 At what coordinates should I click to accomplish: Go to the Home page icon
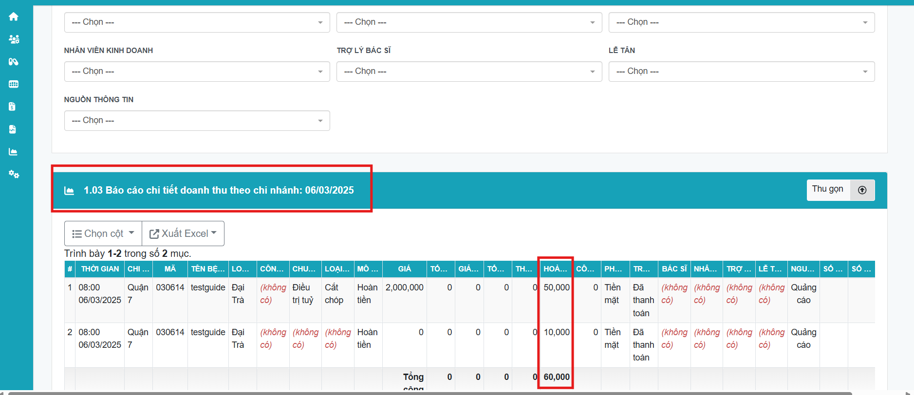click(14, 17)
